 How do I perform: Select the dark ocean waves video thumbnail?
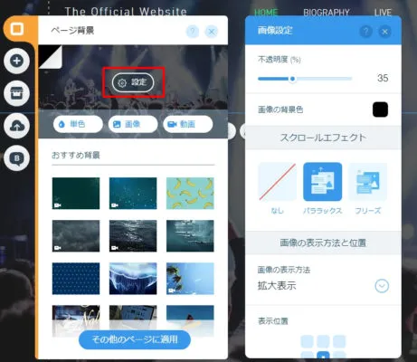[x=133, y=235]
